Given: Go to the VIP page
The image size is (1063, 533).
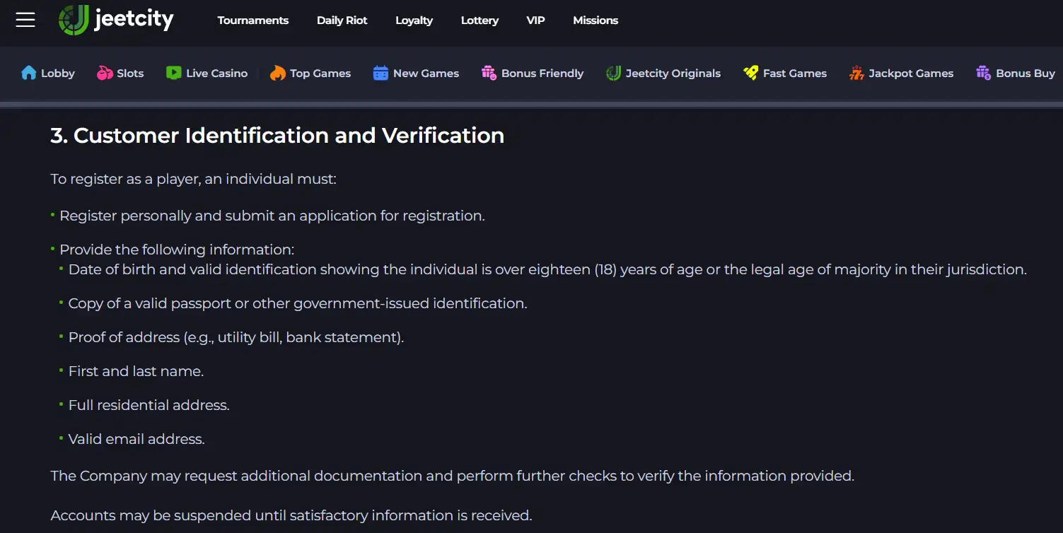Looking at the screenshot, I should pyautogui.click(x=536, y=20).
